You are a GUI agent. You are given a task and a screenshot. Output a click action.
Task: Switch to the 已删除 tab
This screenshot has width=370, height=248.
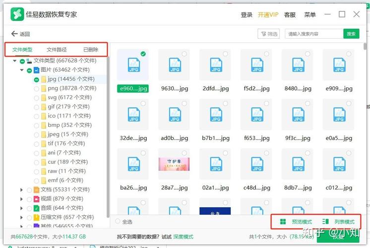click(x=91, y=50)
